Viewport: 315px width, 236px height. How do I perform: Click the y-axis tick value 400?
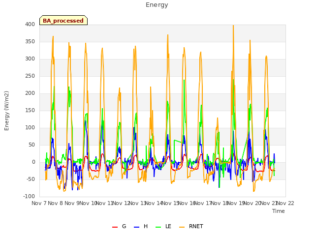30,24
